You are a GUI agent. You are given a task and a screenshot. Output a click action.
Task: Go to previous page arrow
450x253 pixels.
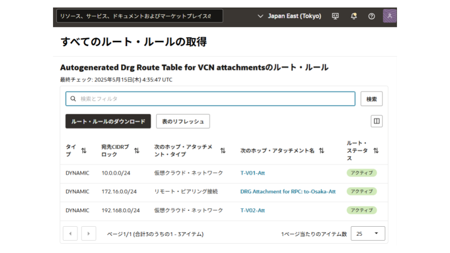(70, 233)
